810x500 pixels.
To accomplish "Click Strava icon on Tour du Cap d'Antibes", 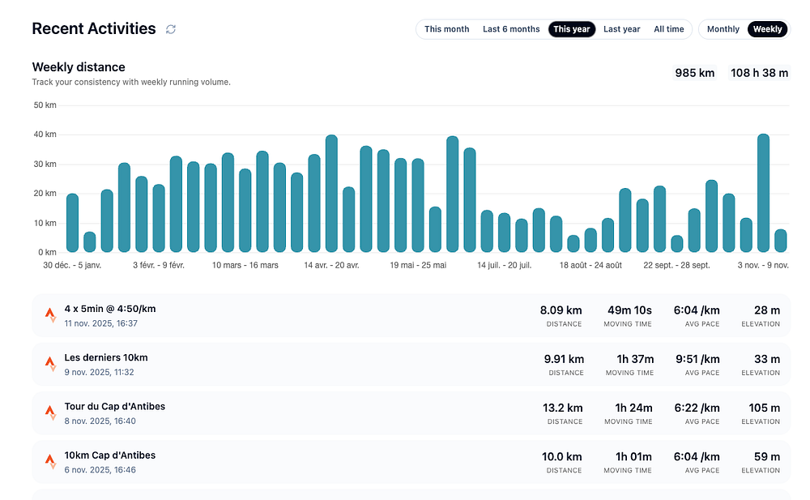I will [50, 412].
